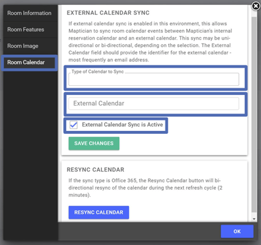Confirm with the OK button
Screen dimensions: 261x245
point(237,231)
